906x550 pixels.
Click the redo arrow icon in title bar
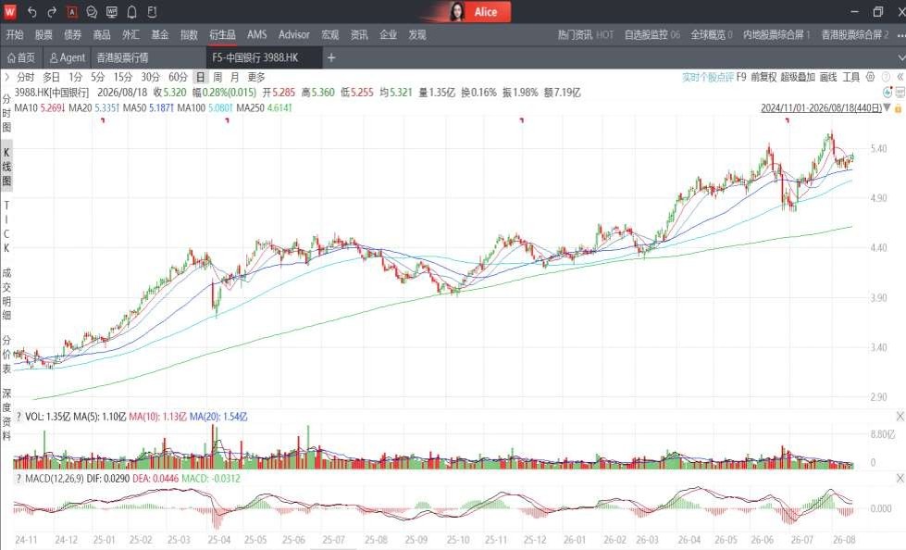52,11
